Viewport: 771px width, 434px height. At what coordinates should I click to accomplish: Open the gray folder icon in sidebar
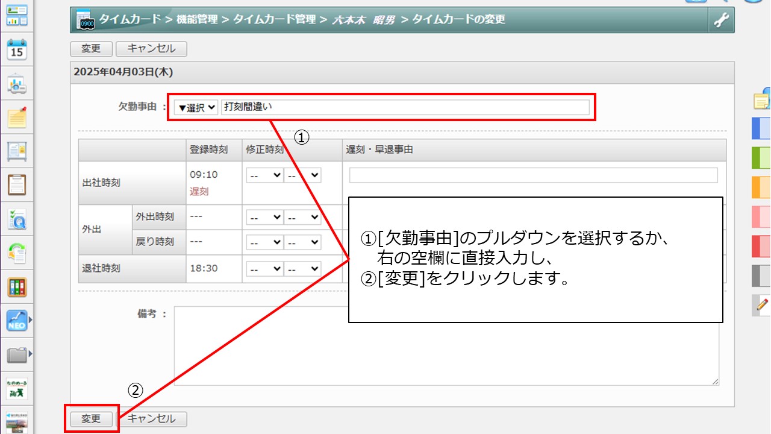17,354
